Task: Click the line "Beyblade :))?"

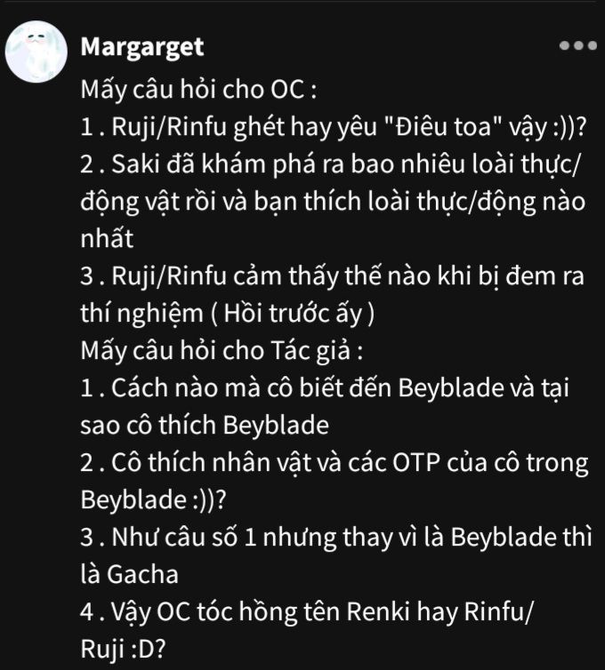Action: pyautogui.click(x=153, y=500)
